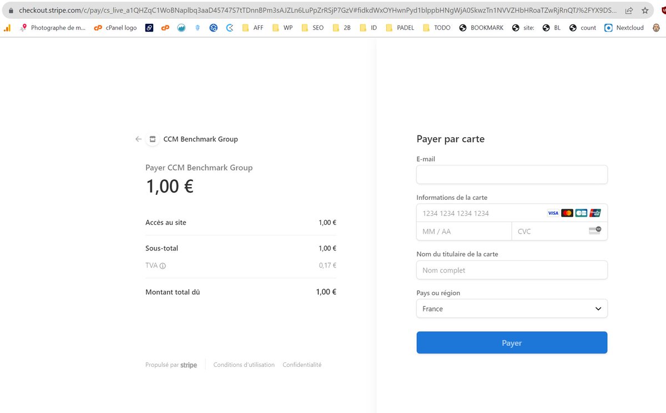Open the Nextcloud bookmark
Screen dimensions: 666x413
(624, 28)
